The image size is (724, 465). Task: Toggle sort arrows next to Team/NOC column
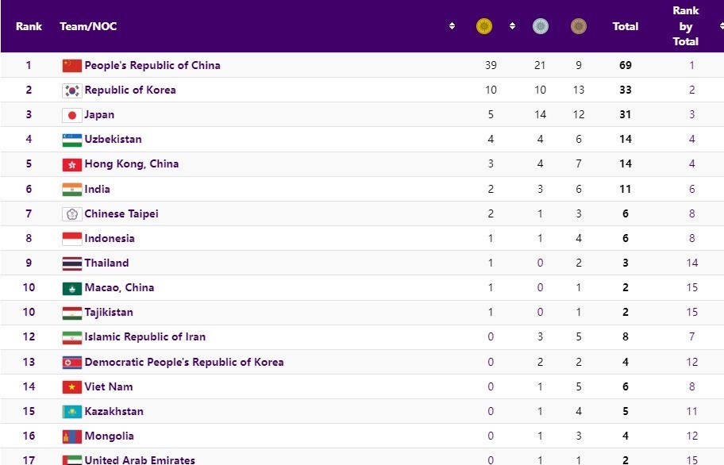pos(452,26)
